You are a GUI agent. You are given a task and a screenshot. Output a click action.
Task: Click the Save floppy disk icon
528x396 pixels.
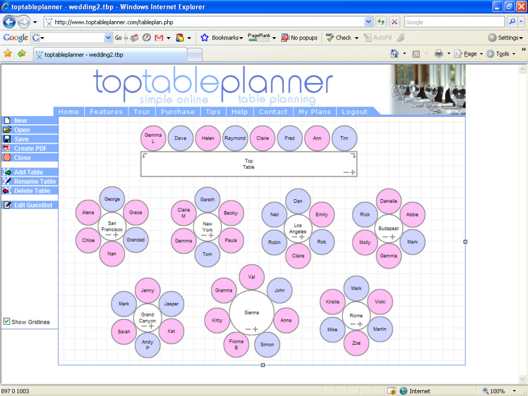pyautogui.click(x=7, y=139)
